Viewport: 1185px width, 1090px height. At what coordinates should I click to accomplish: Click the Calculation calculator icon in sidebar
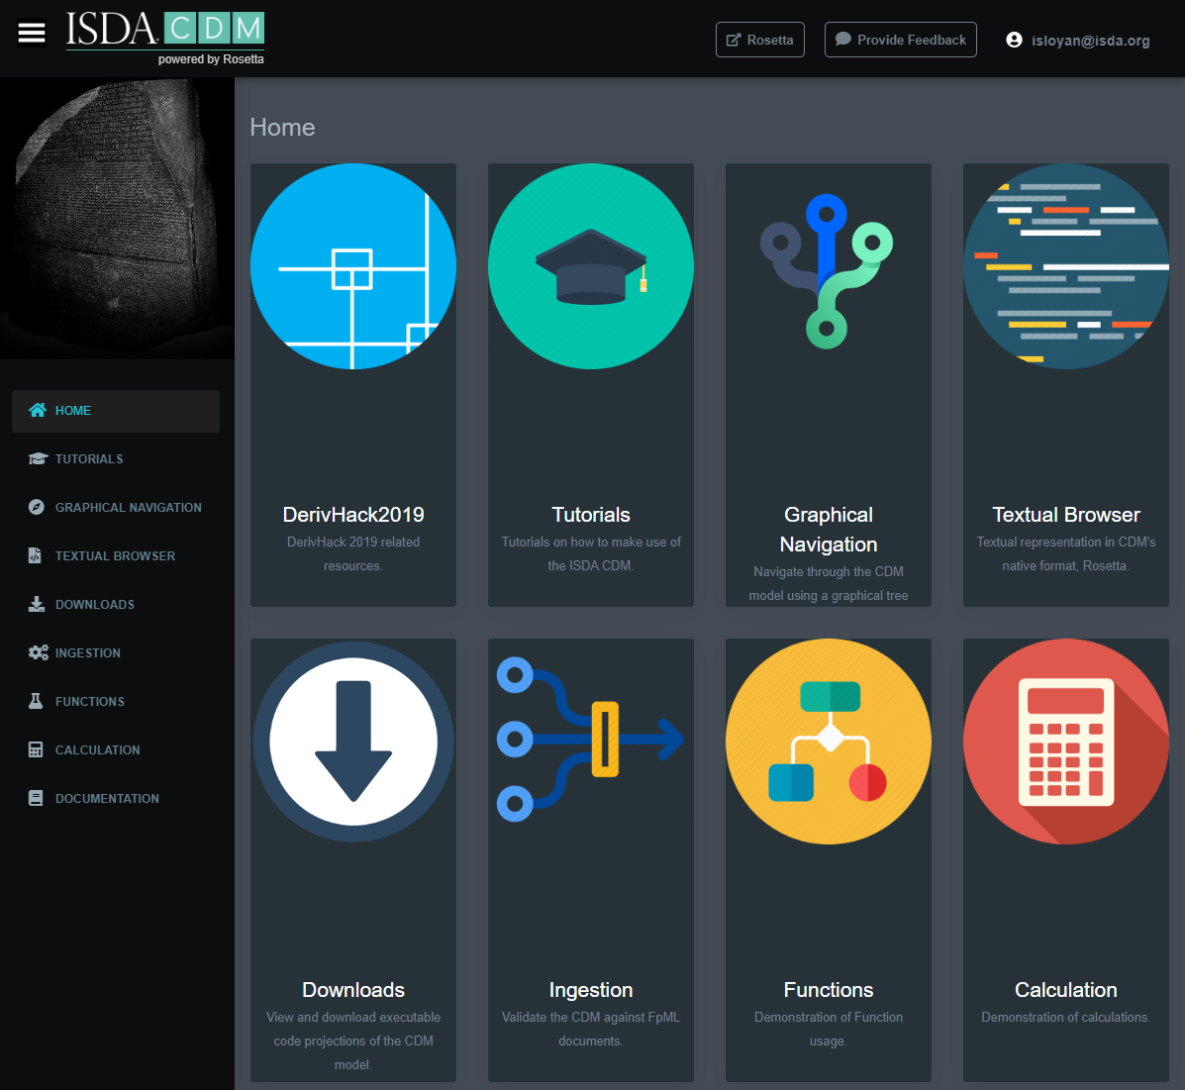36,749
